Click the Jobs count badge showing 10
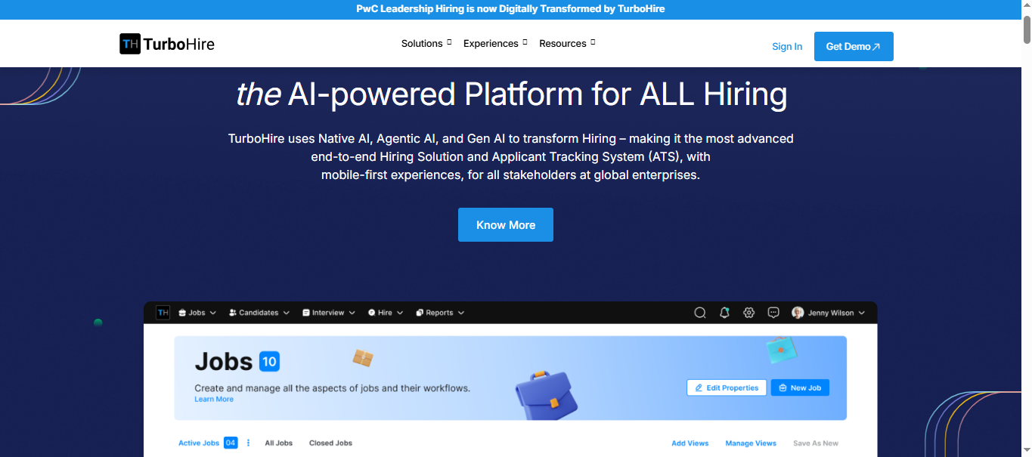The height and width of the screenshot is (457, 1032). click(269, 361)
